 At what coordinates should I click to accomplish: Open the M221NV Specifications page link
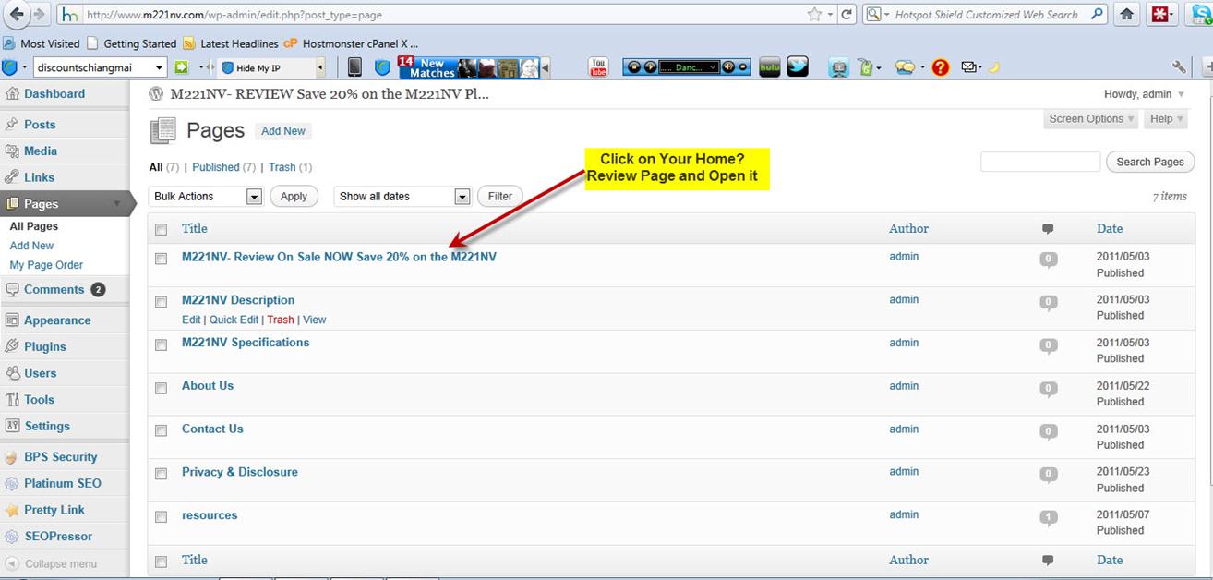click(246, 343)
